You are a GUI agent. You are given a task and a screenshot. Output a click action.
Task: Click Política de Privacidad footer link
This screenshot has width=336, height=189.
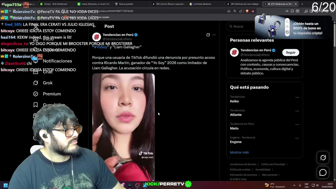pyautogui.click(x=273, y=164)
